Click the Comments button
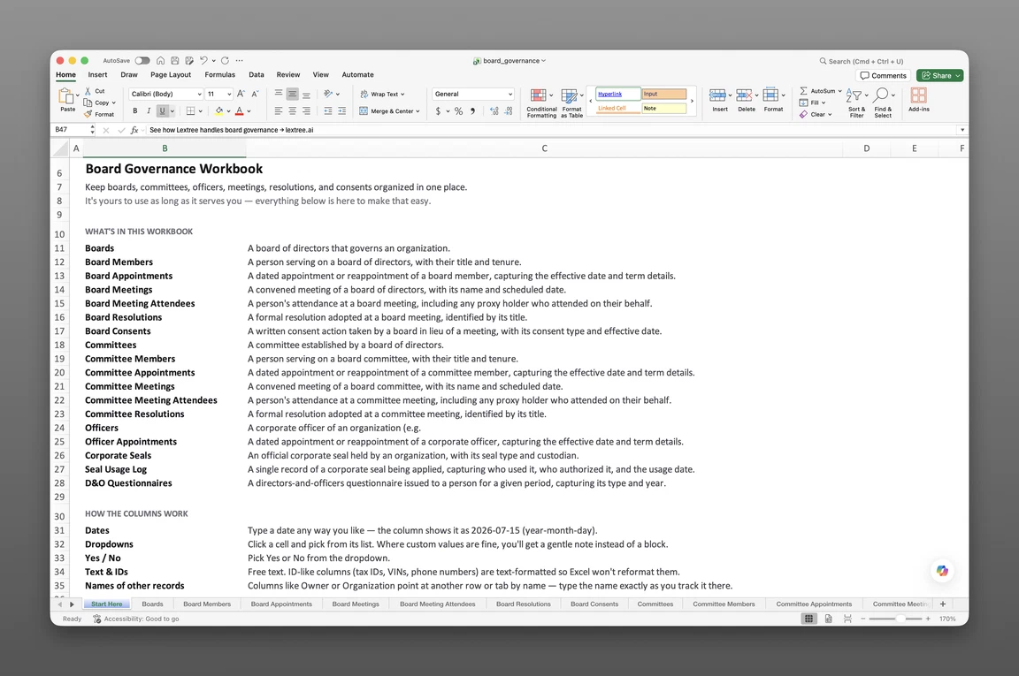 (x=883, y=75)
